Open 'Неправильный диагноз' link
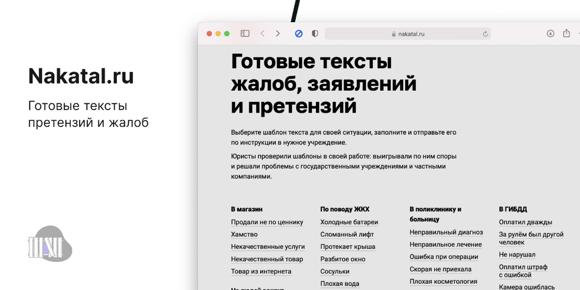 click(x=446, y=232)
